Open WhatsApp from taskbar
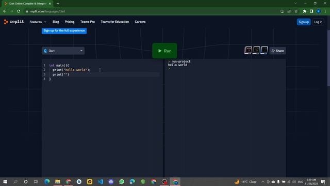 [x=122, y=181]
